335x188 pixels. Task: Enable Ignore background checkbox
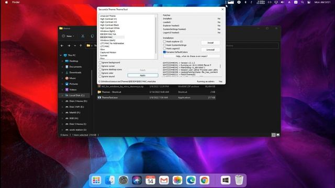[x=100, y=63]
